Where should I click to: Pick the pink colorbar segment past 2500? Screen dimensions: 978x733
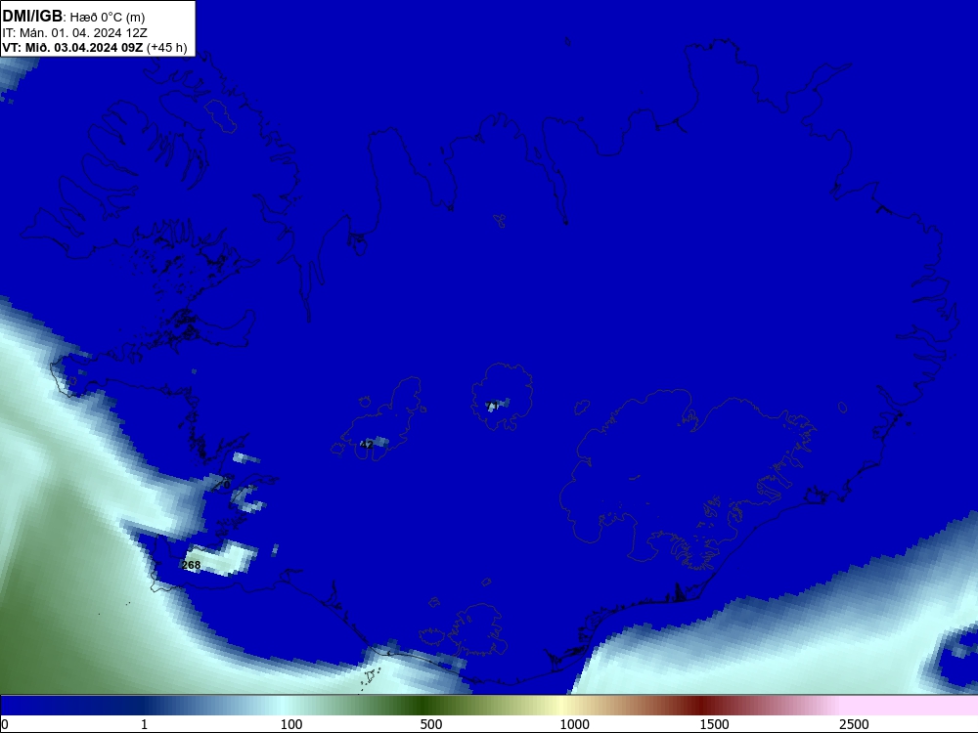coord(911,706)
